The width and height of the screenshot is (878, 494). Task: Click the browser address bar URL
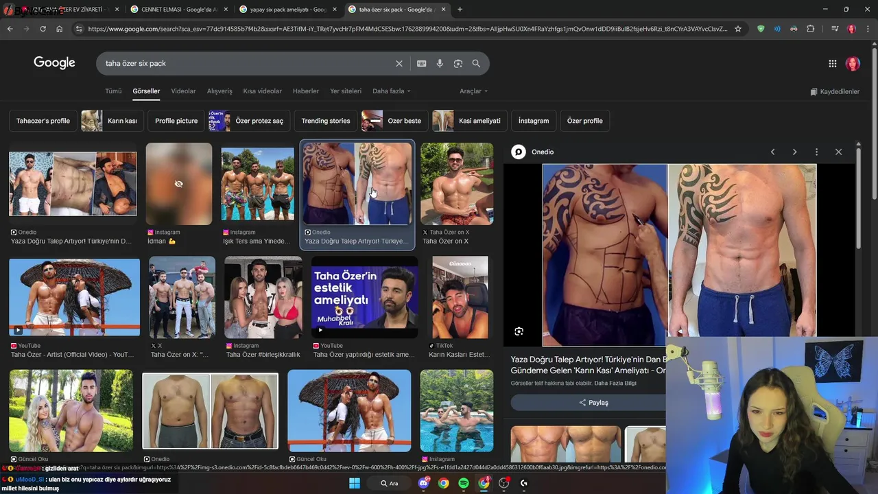click(407, 29)
